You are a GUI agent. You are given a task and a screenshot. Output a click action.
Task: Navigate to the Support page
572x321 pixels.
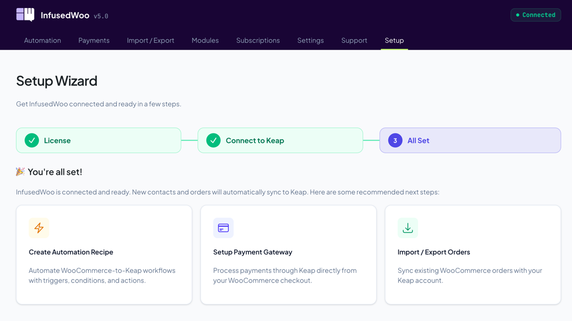tap(354, 40)
